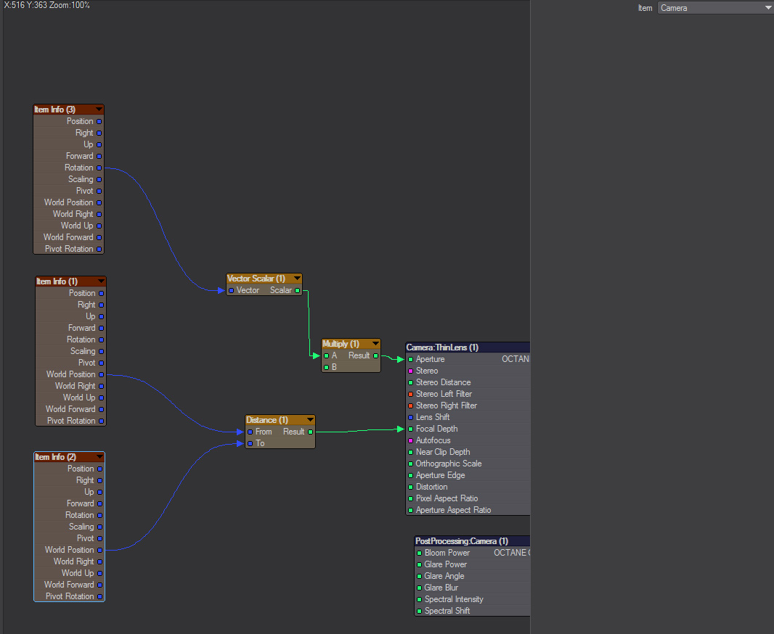This screenshot has height=634, width=774.
Task: Click Distortion input port on Camera:ThinLens
Action: (x=410, y=487)
